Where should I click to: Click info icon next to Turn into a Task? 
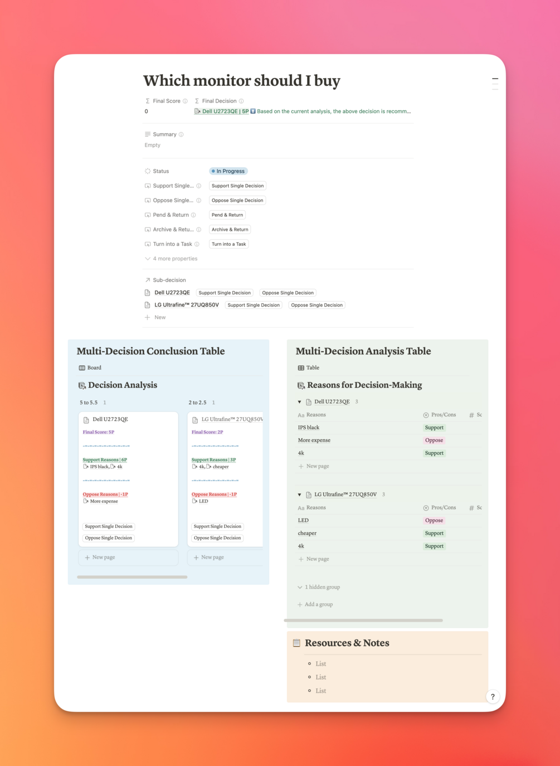coord(197,244)
